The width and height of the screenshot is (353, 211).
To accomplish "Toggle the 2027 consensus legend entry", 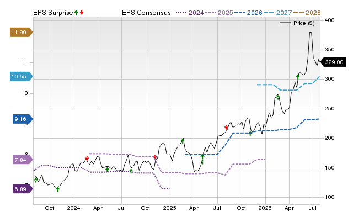I will (x=277, y=13).
